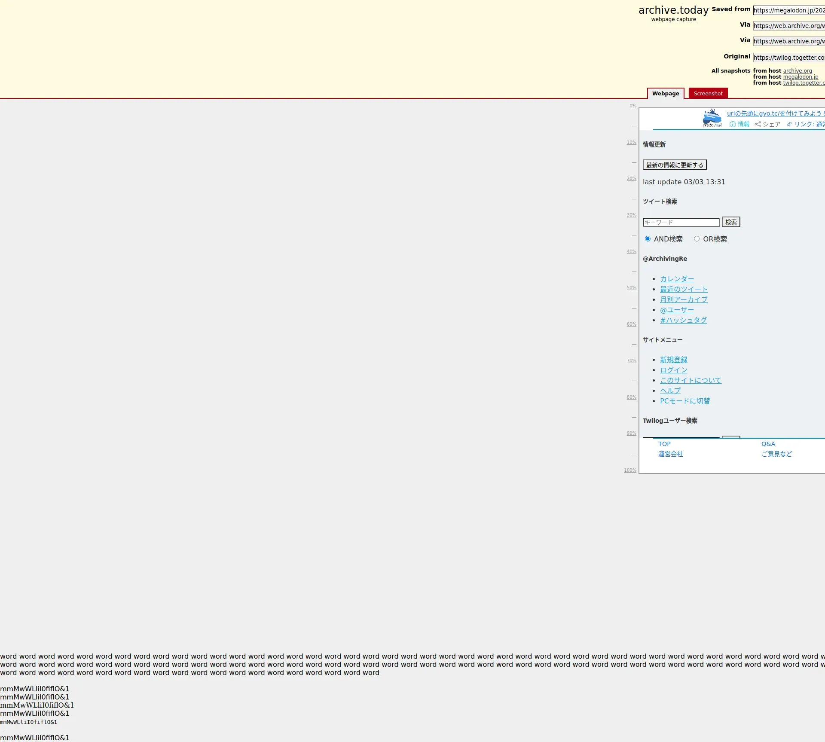Click the gyo.tc fish logo icon

point(712,118)
